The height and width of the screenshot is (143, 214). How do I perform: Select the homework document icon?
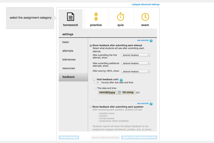(70, 17)
